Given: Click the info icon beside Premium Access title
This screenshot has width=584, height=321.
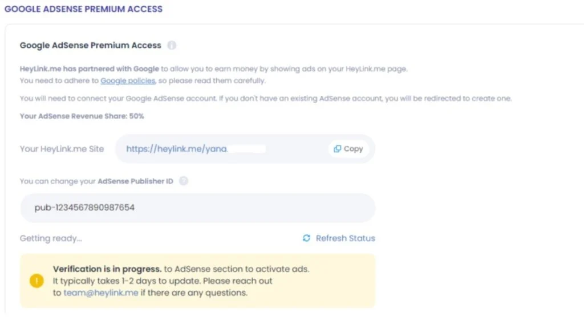Looking at the screenshot, I should [172, 45].
